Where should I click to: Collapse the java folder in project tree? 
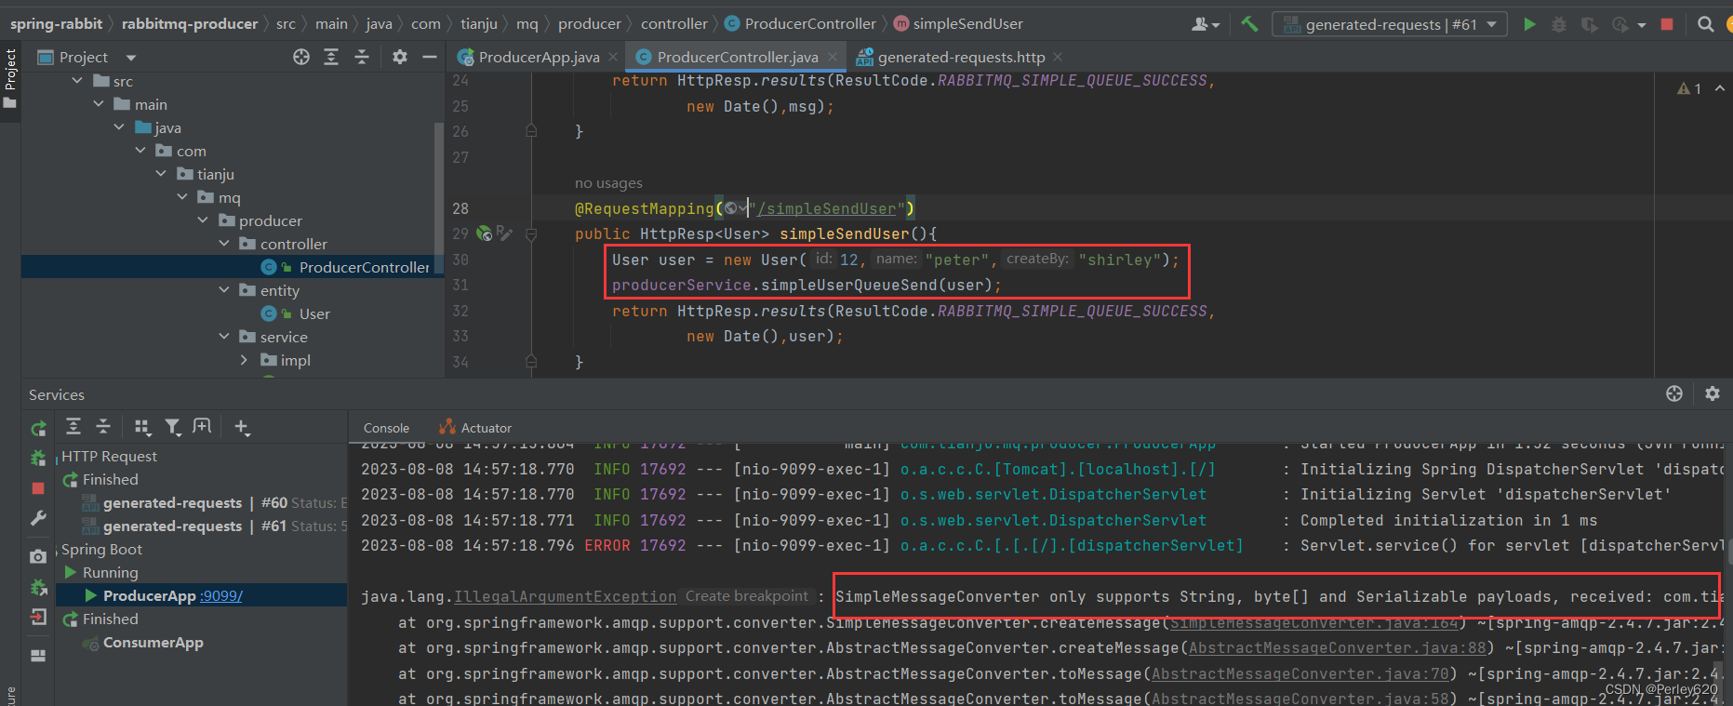pyautogui.click(x=119, y=127)
